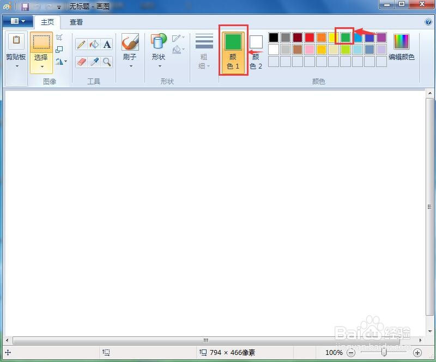Click the Resize and skew icon

pos(59,50)
